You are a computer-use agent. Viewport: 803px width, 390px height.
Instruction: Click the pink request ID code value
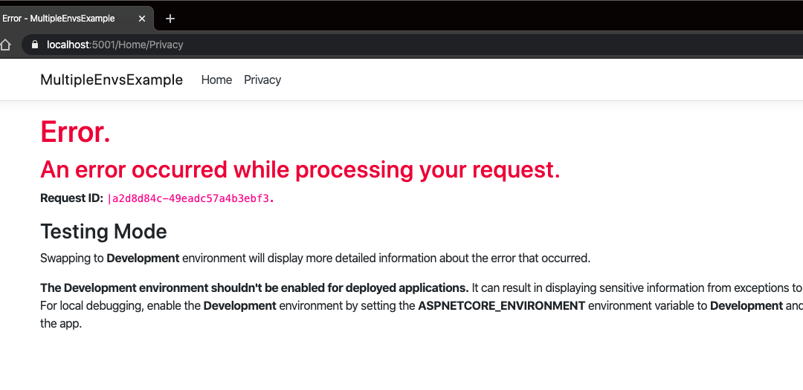(192, 199)
